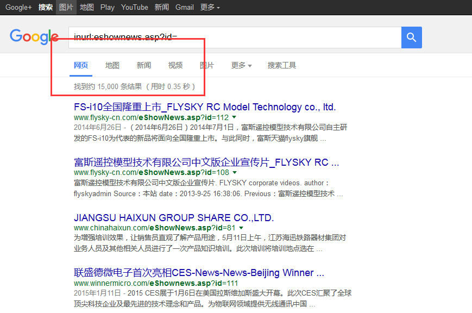The height and width of the screenshot is (313, 472).
Task: Click the www.flysky-cn.com/eShowNews.asp?id=108 URL text
Action: tap(152, 172)
